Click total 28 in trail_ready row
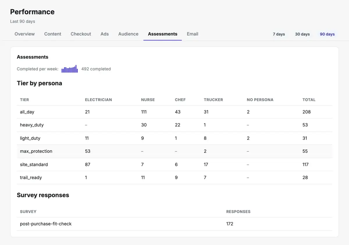349x245 pixels. (305, 178)
